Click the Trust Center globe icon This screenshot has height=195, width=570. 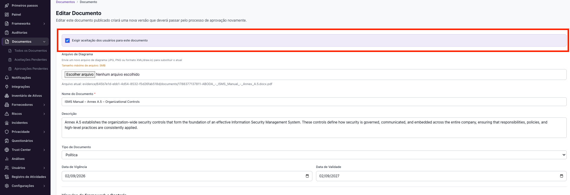click(7, 150)
